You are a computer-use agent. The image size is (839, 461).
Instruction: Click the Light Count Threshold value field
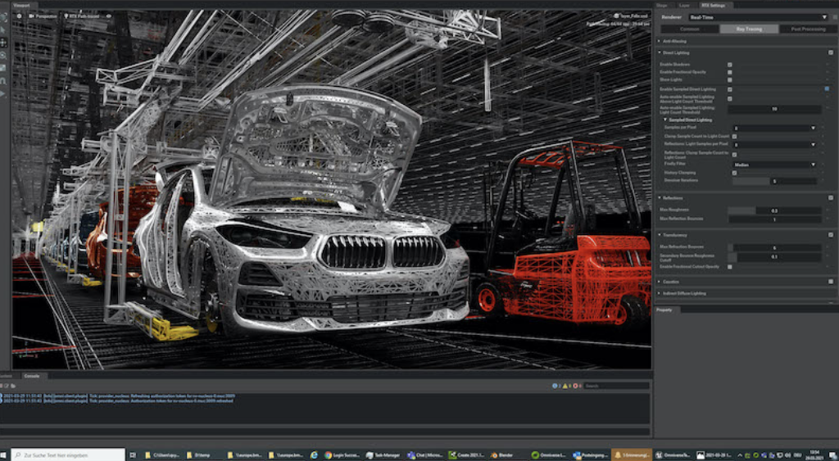click(x=774, y=109)
